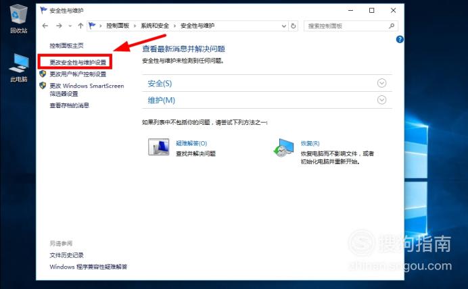Screen dimensions: 468x289
Task: Open help with the blue question icon
Action: coord(400,40)
